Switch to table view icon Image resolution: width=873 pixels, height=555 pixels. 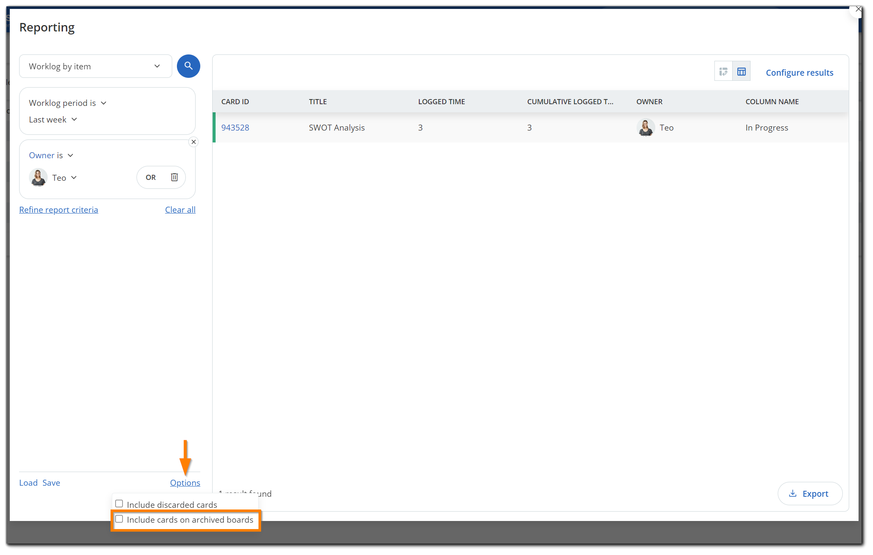click(742, 72)
